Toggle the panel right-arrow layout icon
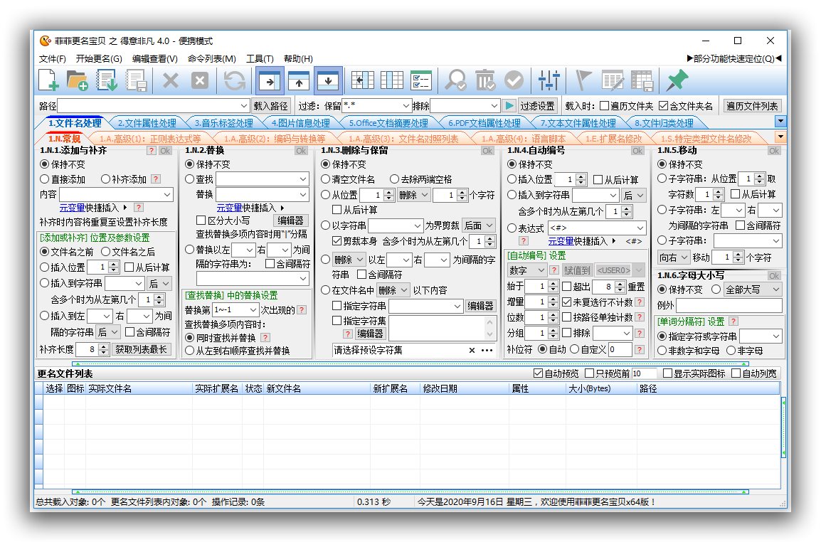Screen dimensions: 821x542 [270, 80]
